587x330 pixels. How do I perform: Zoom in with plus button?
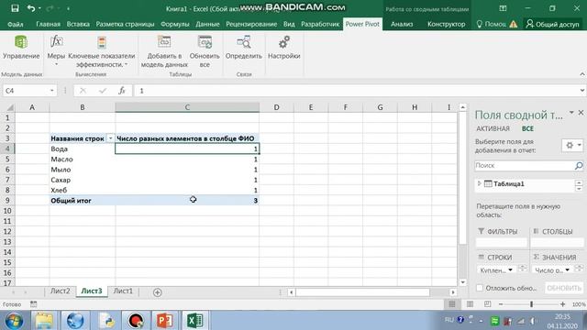click(562, 304)
